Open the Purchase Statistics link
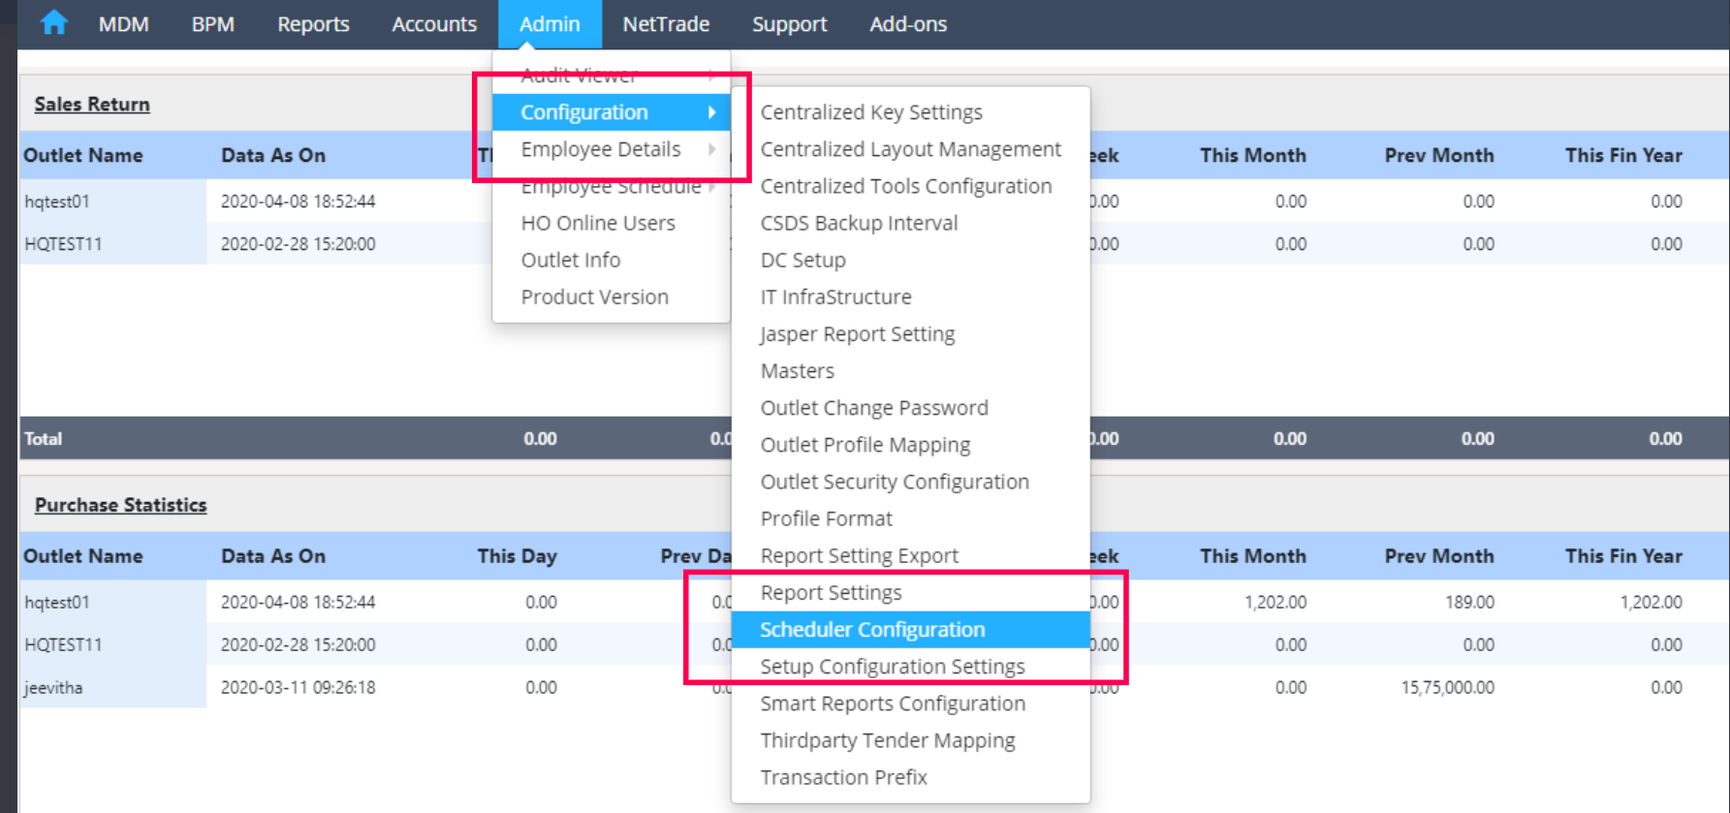The width and height of the screenshot is (1730, 813). pos(120,505)
